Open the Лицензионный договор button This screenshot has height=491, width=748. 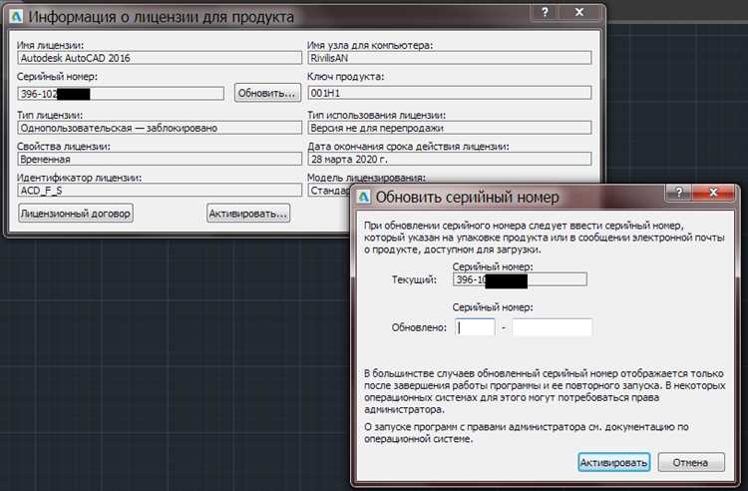pyautogui.click(x=76, y=214)
